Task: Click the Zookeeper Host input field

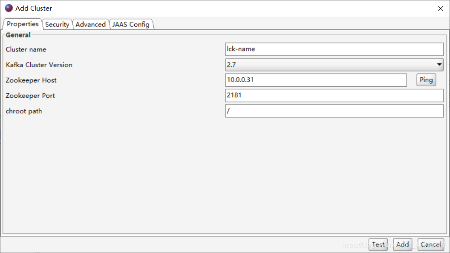Action: point(316,80)
